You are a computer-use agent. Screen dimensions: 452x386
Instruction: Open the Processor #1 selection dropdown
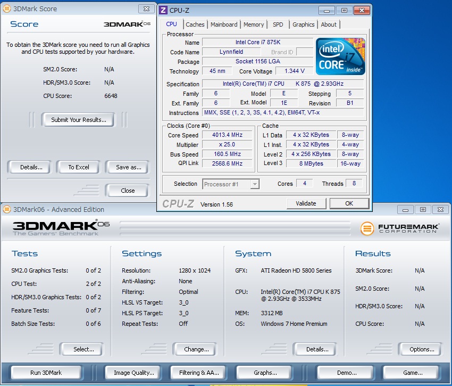click(x=231, y=184)
